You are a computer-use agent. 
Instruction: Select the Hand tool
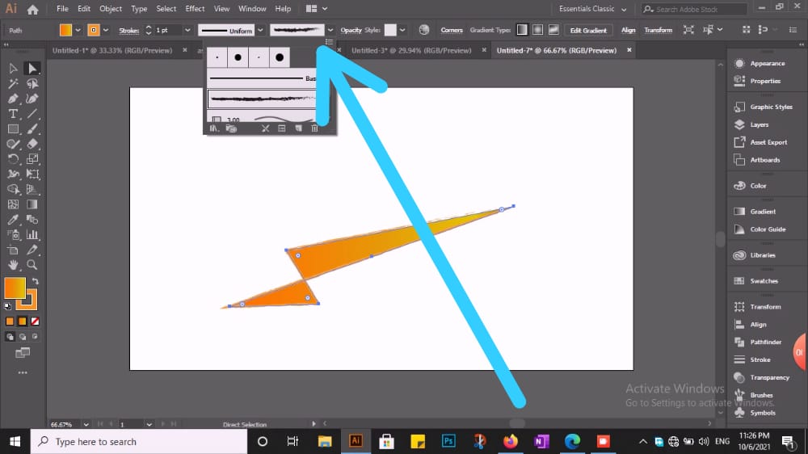(13, 265)
